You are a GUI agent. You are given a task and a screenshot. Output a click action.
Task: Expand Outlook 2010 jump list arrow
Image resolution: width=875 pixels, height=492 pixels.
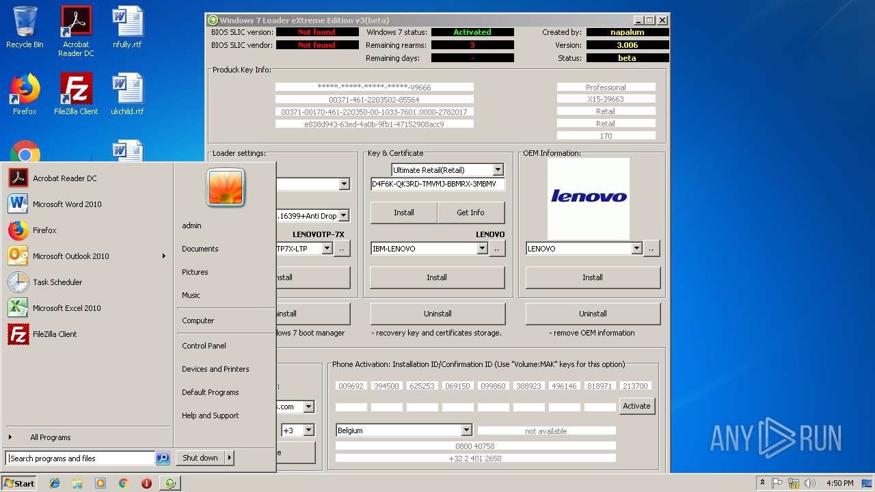click(x=164, y=256)
